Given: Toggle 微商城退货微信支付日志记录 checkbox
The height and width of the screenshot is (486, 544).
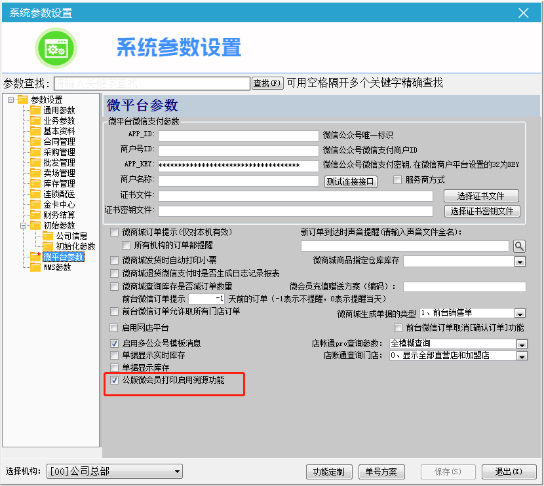Looking at the screenshot, I should tap(114, 274).
